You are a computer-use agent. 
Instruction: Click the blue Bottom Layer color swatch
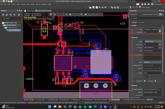pyautogui.click(x=144, y=41)
